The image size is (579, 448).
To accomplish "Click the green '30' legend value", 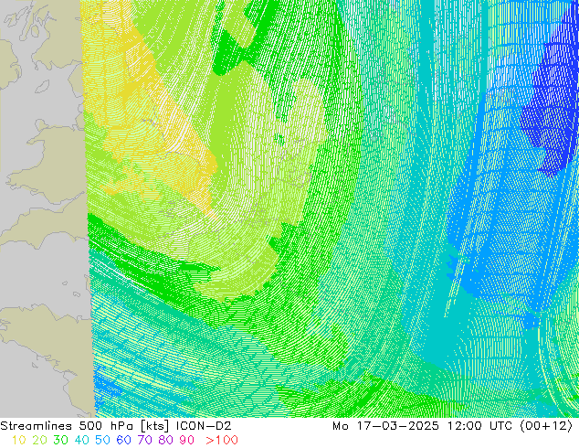I will pyautogui.click(x=60, y=440).
